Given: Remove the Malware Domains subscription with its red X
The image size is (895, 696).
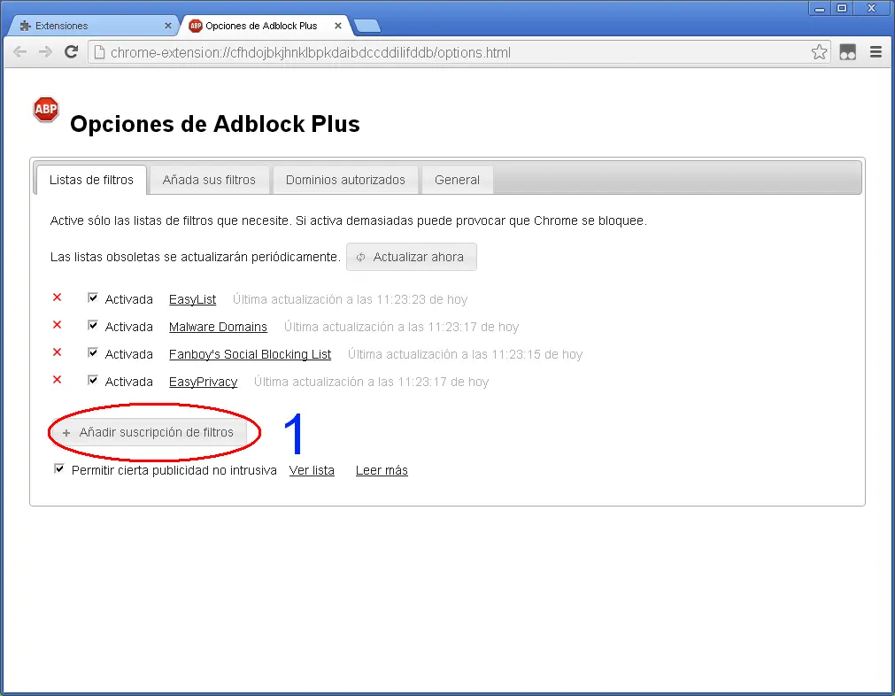Looking at the screenshot, I should click(x=57, y=325).
